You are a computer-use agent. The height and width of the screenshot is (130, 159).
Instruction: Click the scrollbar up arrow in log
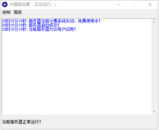point(154,22)
